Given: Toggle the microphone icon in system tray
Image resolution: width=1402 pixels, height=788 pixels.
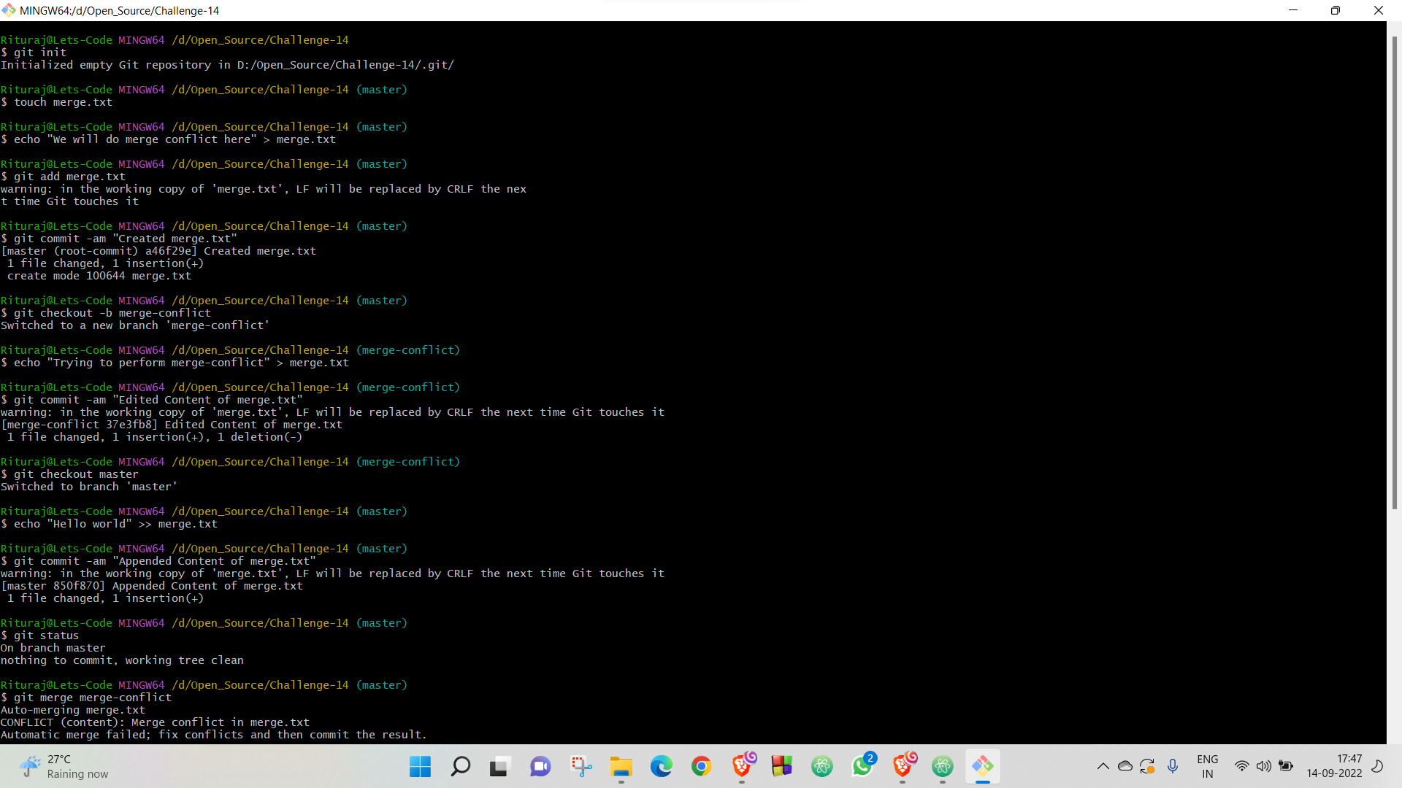Looking at the screenshot, I should click(x=1173, y=766).
